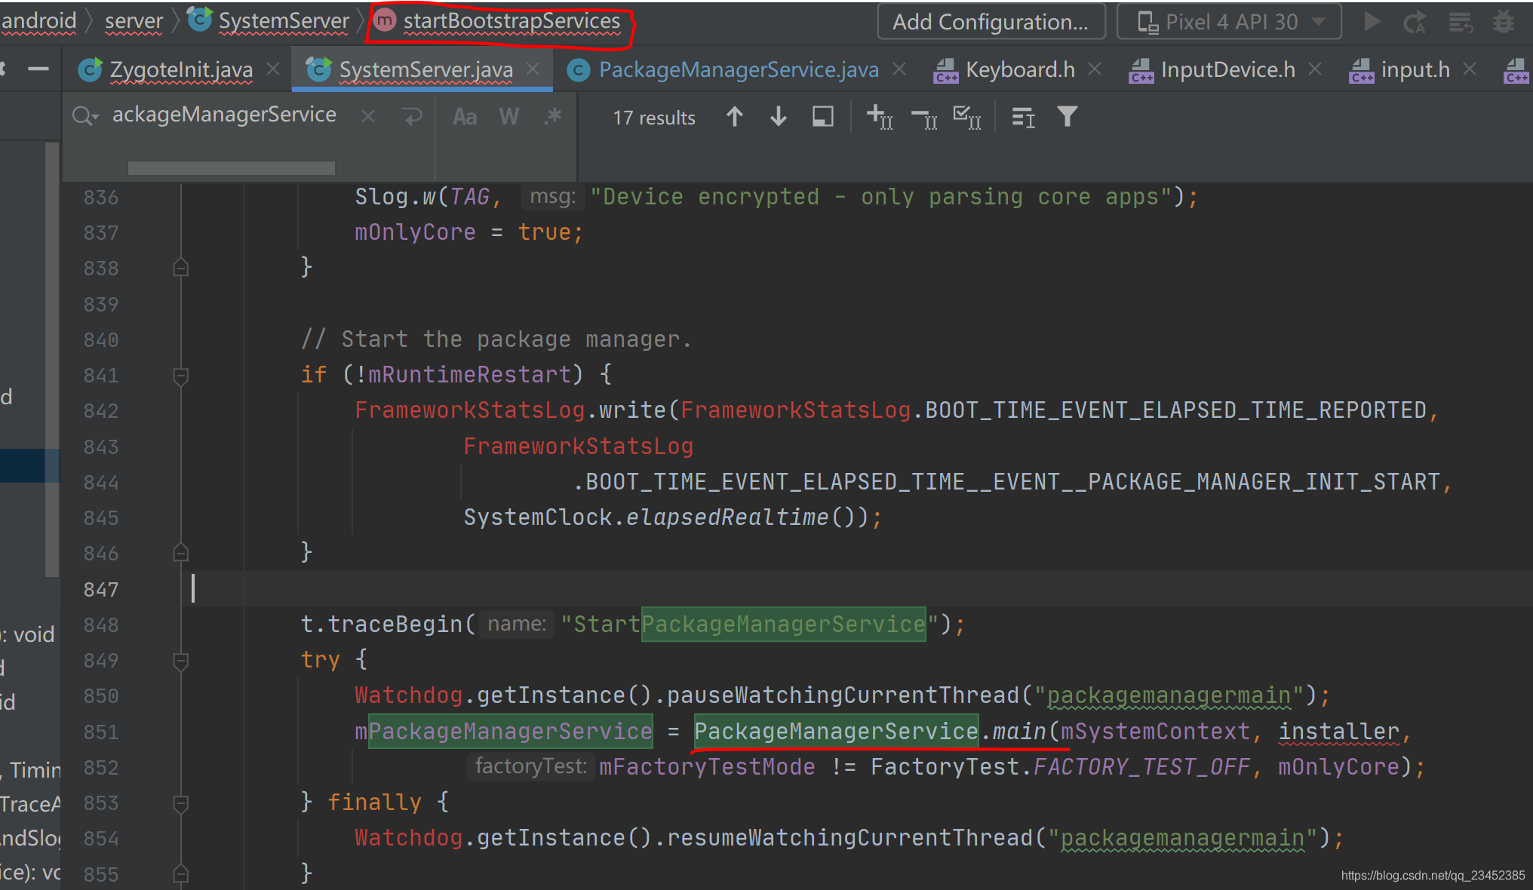Click the minus hide icon in left panel header
The height and width of the screenshot is (890, 1533).
(x=38, y=69)
